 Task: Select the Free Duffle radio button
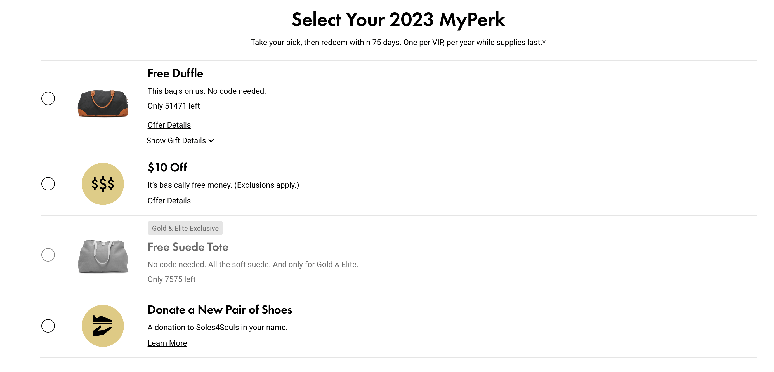tap(48, 98)
